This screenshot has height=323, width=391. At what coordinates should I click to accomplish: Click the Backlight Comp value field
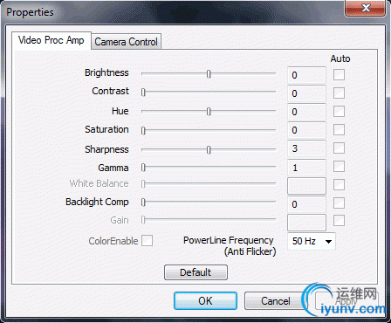[306, 204]
